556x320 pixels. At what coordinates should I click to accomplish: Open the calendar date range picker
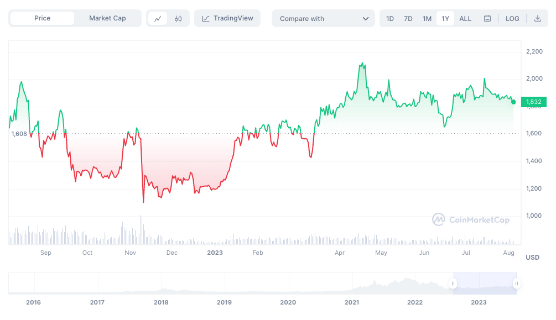[487, 18]
